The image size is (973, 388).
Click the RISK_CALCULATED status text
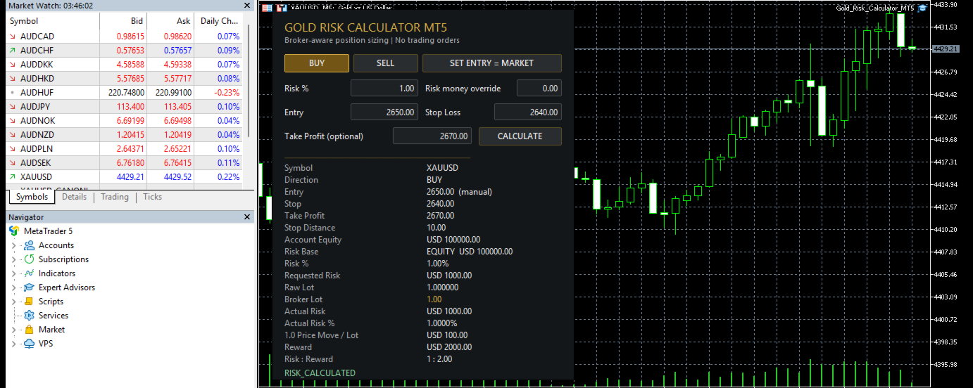[320, 373]
